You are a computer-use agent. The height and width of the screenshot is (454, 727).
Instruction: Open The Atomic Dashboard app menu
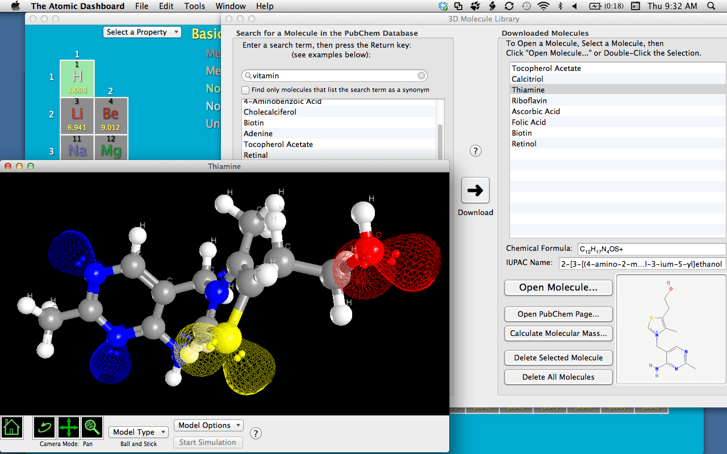(78, 6)
